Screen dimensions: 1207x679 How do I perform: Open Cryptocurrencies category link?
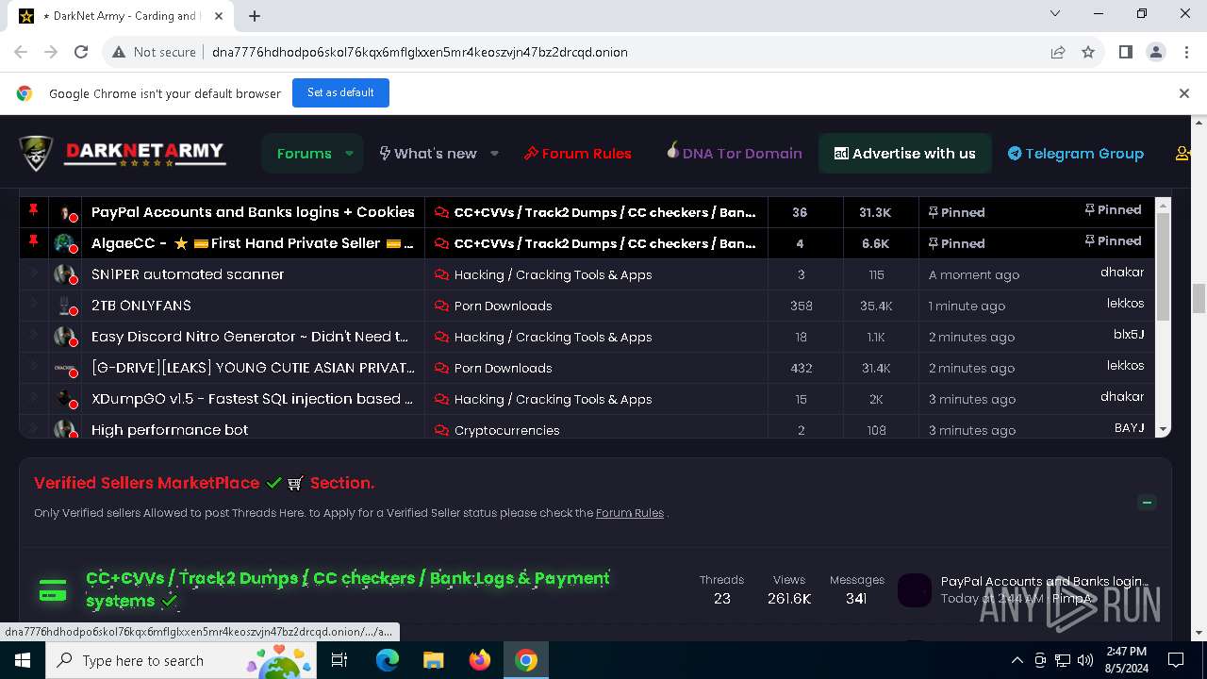(x=506, y=430)
